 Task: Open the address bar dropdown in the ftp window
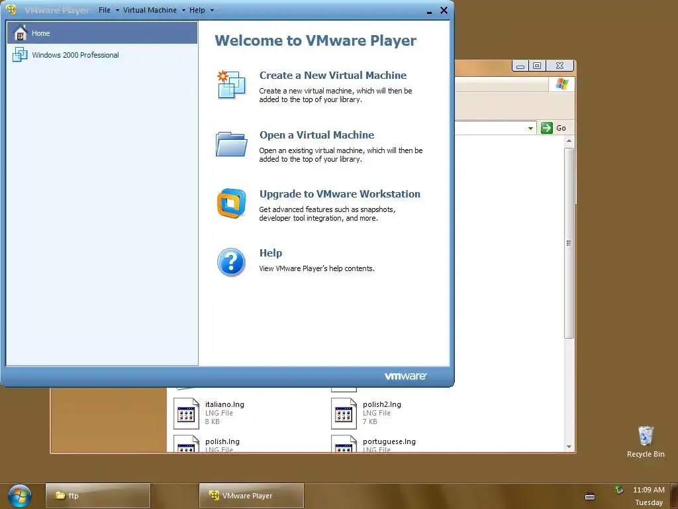pos(530,128)
